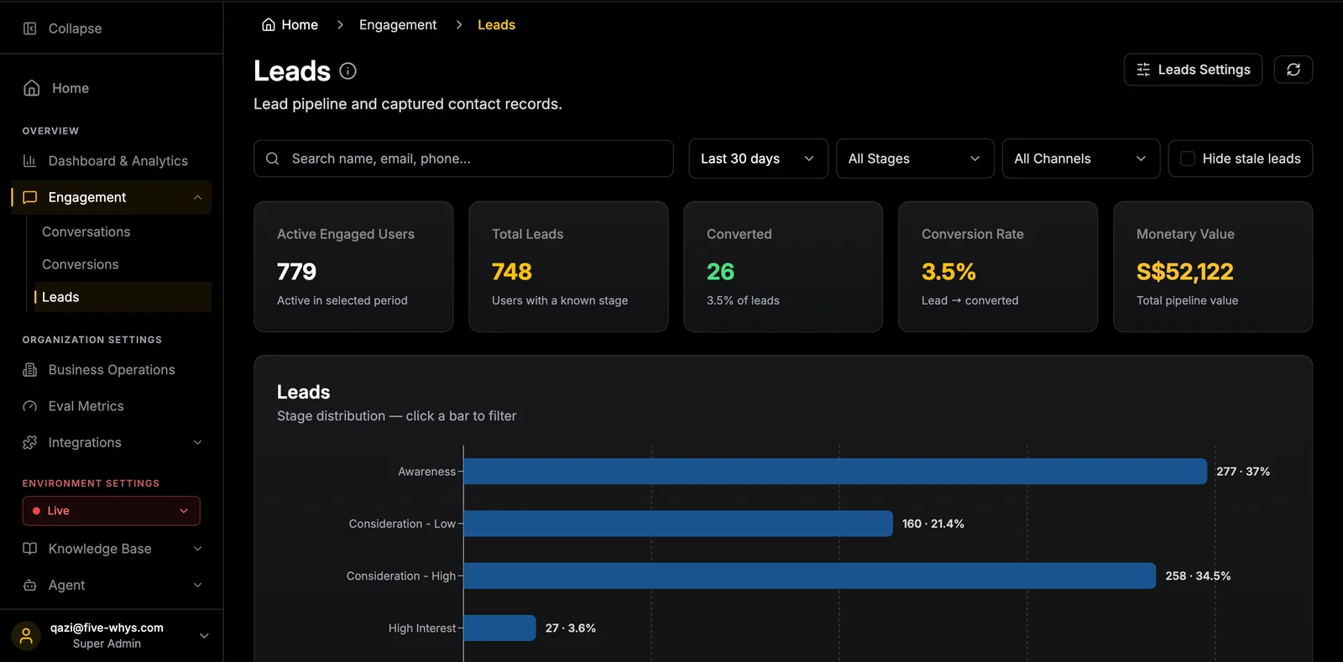Collapse the Engagement section chevron
This screenshot has height=662, width=1343.
tap(197, 197)
